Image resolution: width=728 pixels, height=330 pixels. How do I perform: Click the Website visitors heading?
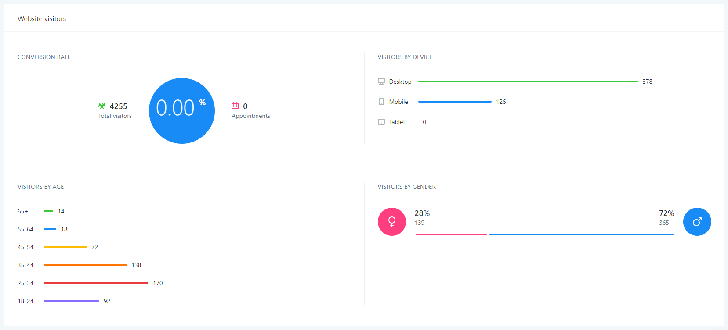pos(42,19)
